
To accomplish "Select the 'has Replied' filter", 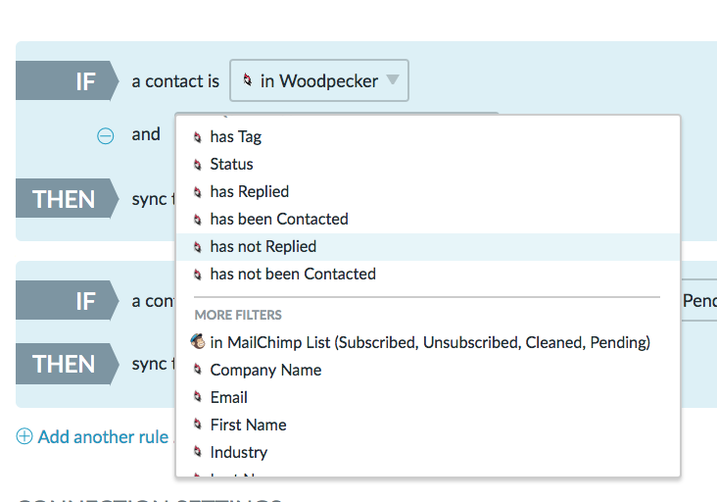I will pyautogui.click(x=428, y=192).
